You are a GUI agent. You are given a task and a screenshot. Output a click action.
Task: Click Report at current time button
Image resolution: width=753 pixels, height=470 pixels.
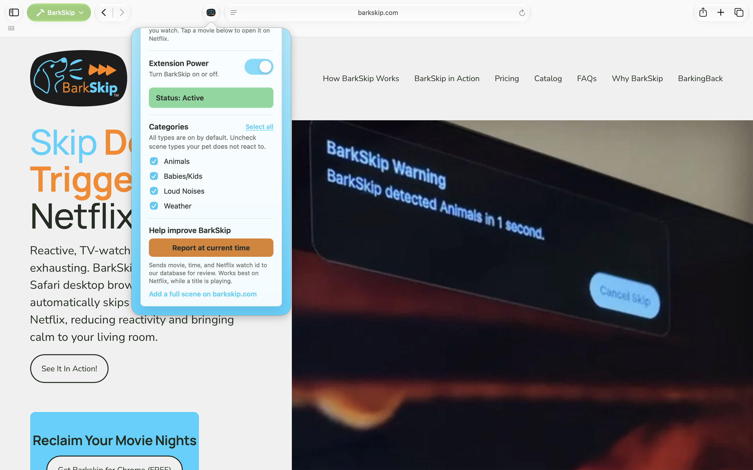211,248
